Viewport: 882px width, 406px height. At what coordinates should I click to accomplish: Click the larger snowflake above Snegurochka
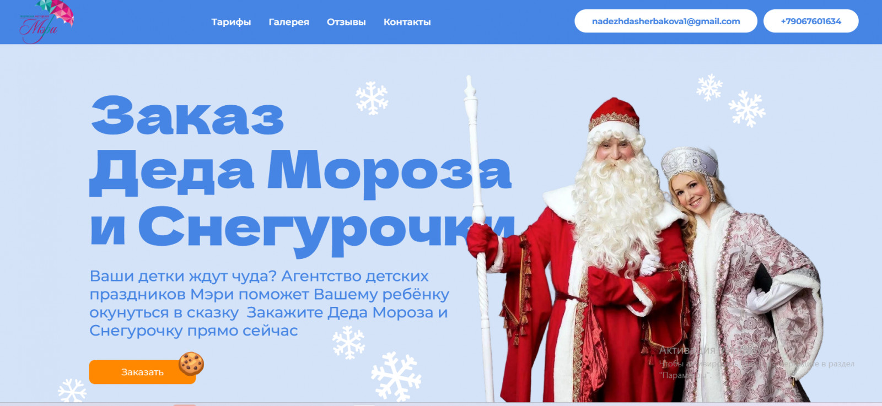click(747, 109)
